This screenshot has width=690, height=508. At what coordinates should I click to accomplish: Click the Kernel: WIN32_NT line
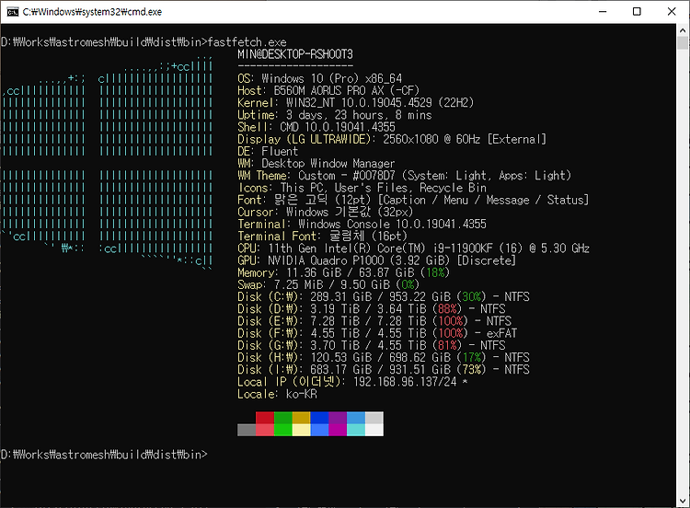tap(355, 102)
